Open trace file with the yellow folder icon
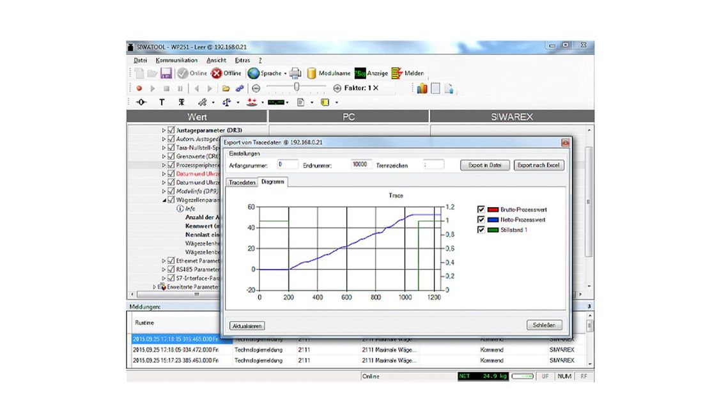 (x=226, y=88)
